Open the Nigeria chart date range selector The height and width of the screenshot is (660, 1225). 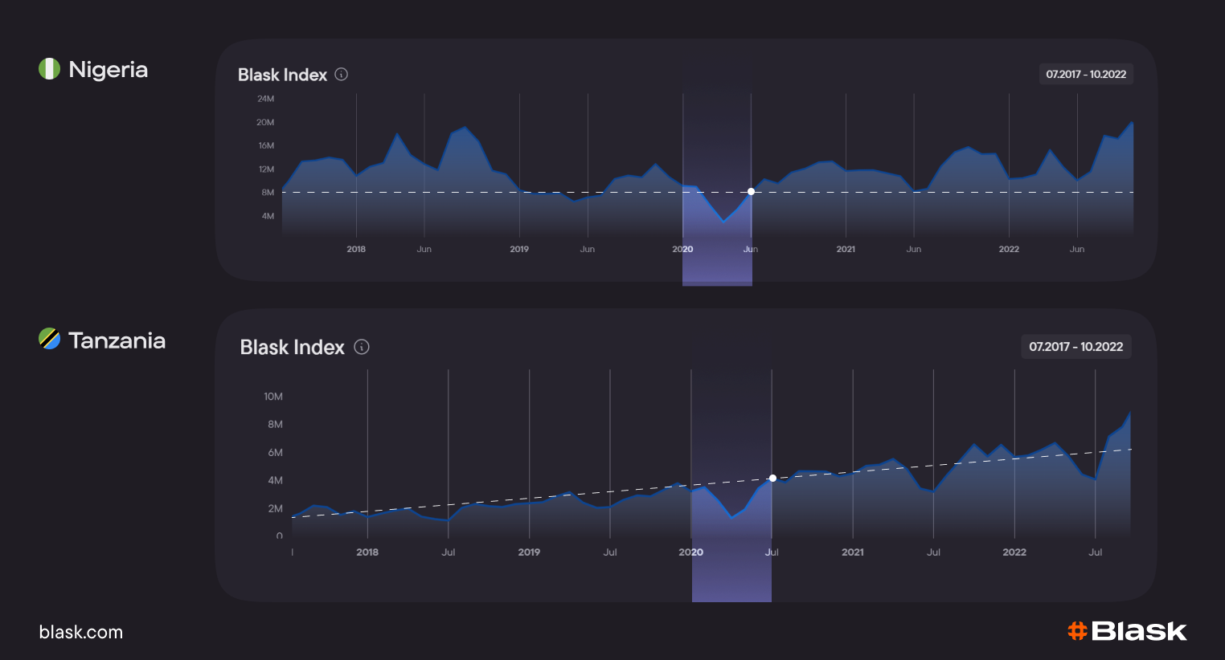[1085, 75]
